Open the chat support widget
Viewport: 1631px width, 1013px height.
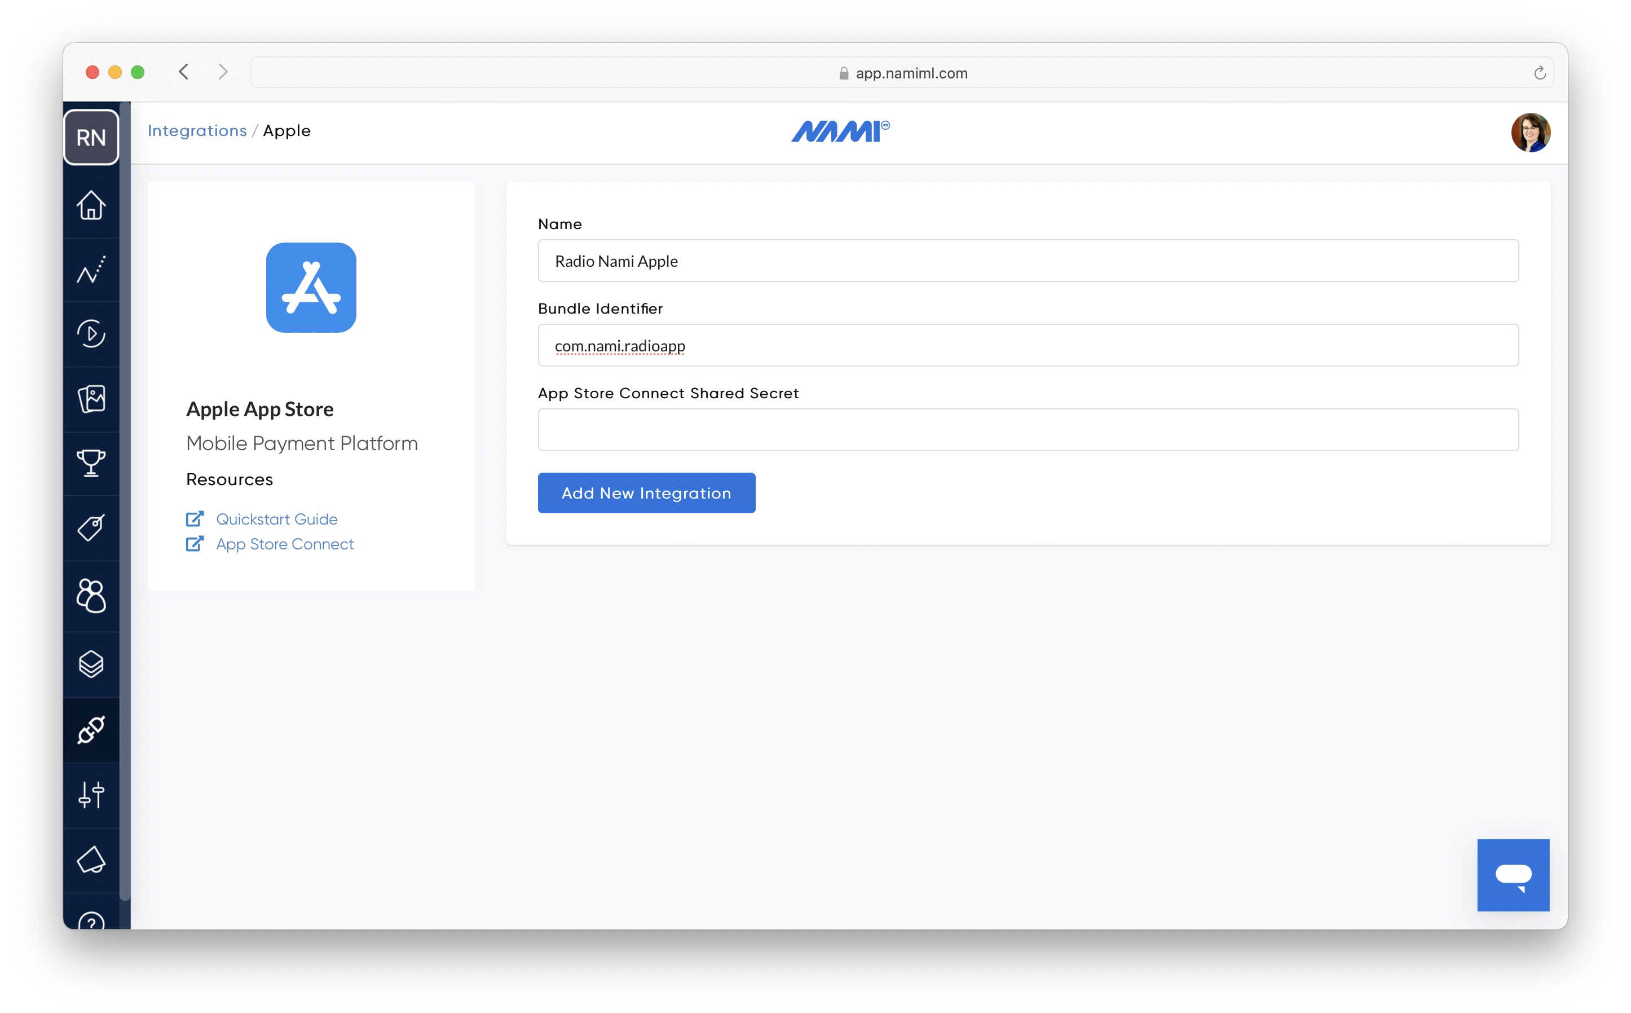click(1513, 875)
